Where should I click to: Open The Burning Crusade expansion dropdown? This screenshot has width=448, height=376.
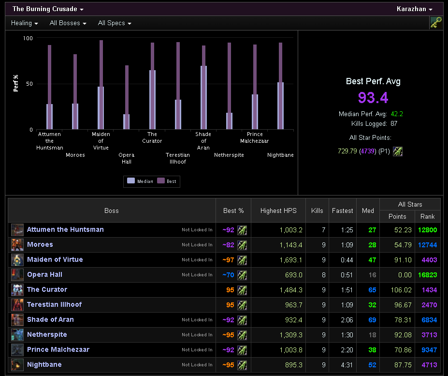(48, 9)
